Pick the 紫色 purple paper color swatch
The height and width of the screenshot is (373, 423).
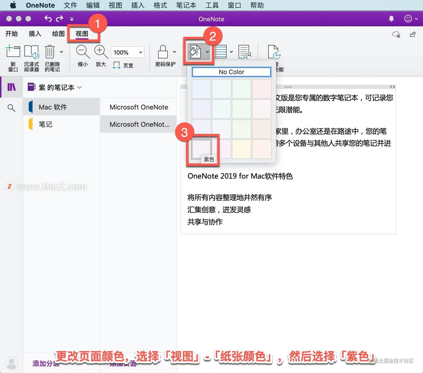[x=201, y=149]
